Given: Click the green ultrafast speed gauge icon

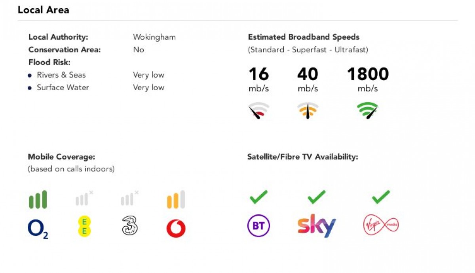Looking at the screenshot, I should [368, 111].
